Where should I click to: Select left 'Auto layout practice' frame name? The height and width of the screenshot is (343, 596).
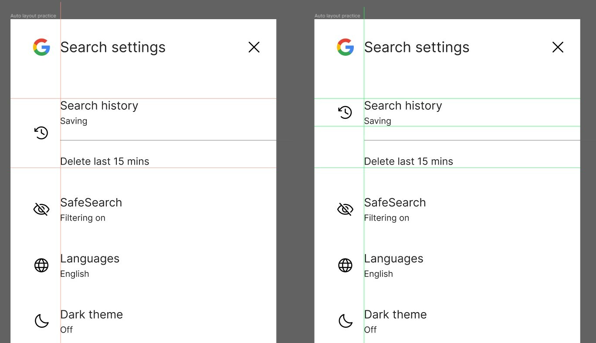(x=33, y=16)
